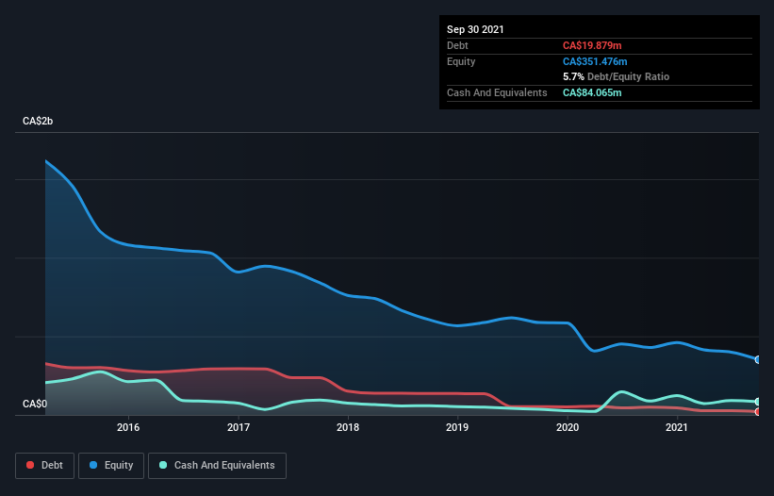Click the CA$0 y-axis label
774x496 pixels.
[35, 404]
